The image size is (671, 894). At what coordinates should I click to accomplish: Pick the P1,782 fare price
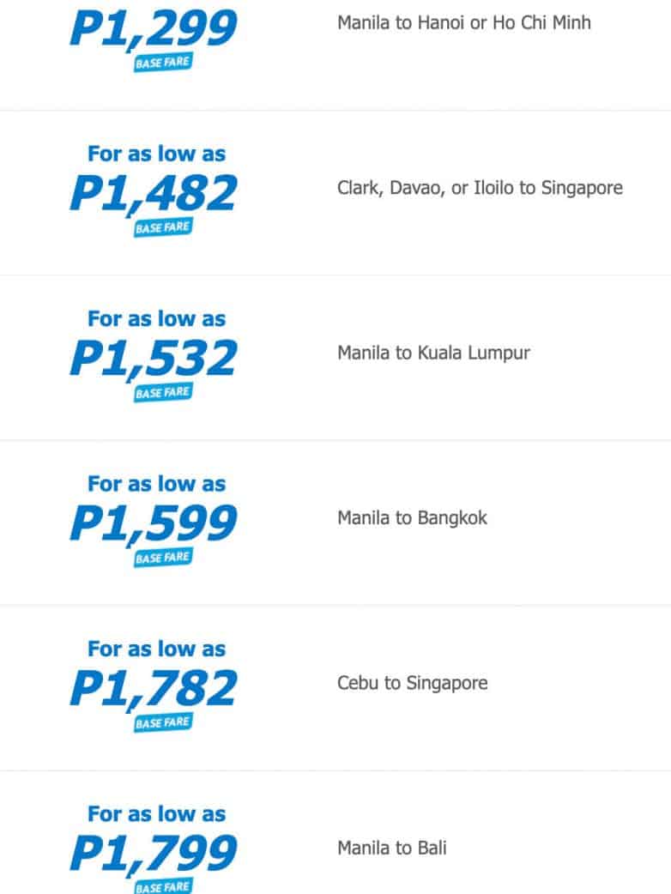point(153,688)
